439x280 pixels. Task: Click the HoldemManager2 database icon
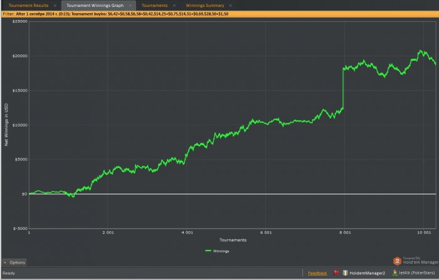pos(345,272)
